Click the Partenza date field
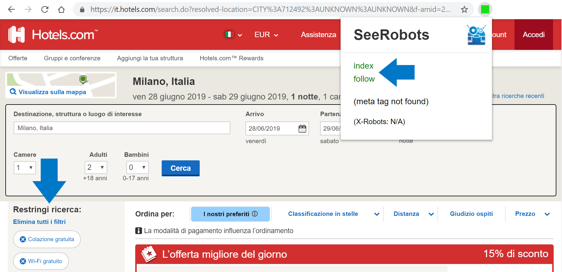 (x=330, y=129)
